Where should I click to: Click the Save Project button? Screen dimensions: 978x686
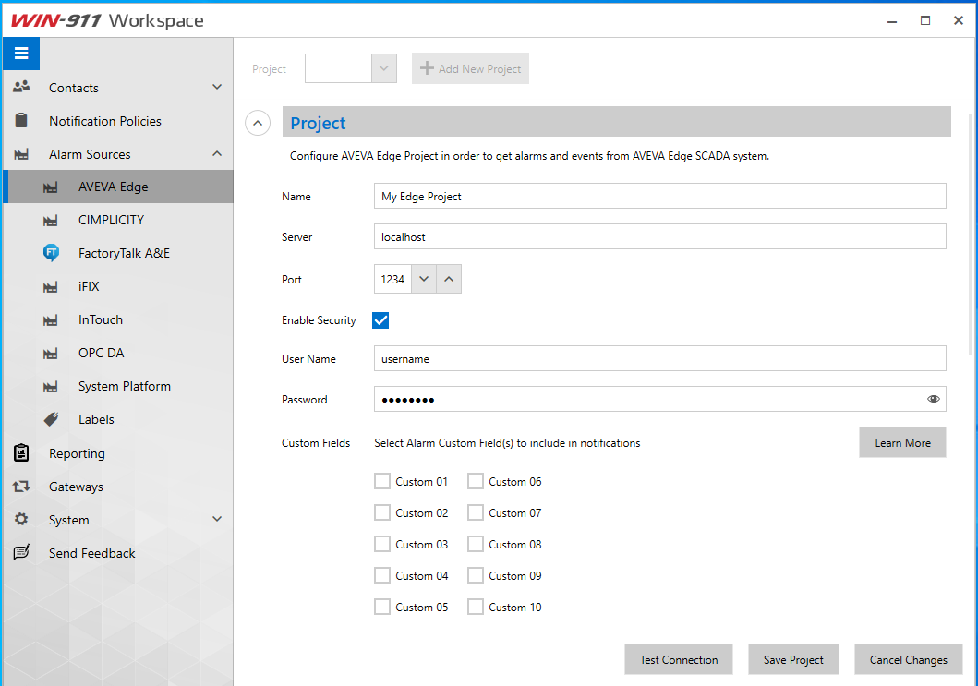tap(793, 660)
